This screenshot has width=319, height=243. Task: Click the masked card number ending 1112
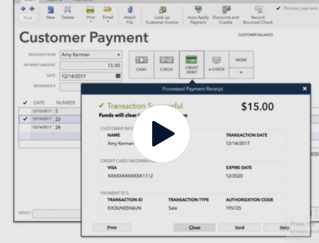(130, 176)
